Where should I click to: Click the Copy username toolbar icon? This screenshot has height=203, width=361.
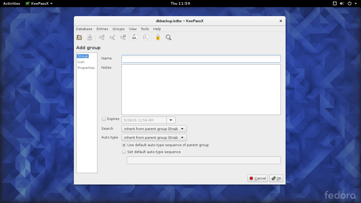pyautogui.click(x=135, y=37)
